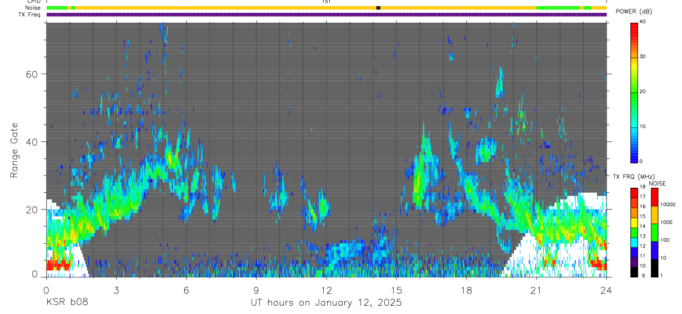The width and height of the screenshot is (682, 314).
Task: Click the Noise row label
Action: pos(33,8)
